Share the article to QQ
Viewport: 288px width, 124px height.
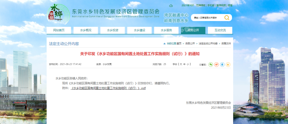pos(222,65)
